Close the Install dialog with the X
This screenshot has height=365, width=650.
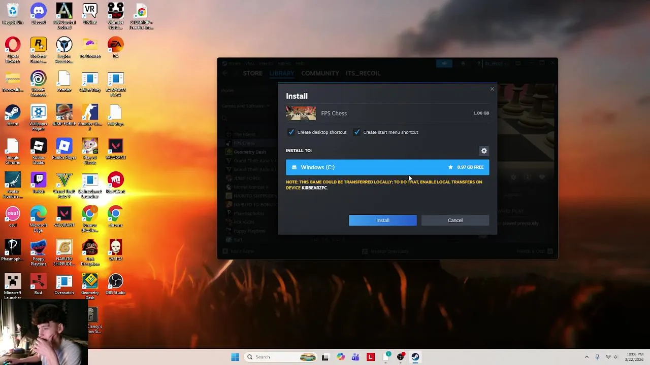pyautogui.click(x=492, y=89)
